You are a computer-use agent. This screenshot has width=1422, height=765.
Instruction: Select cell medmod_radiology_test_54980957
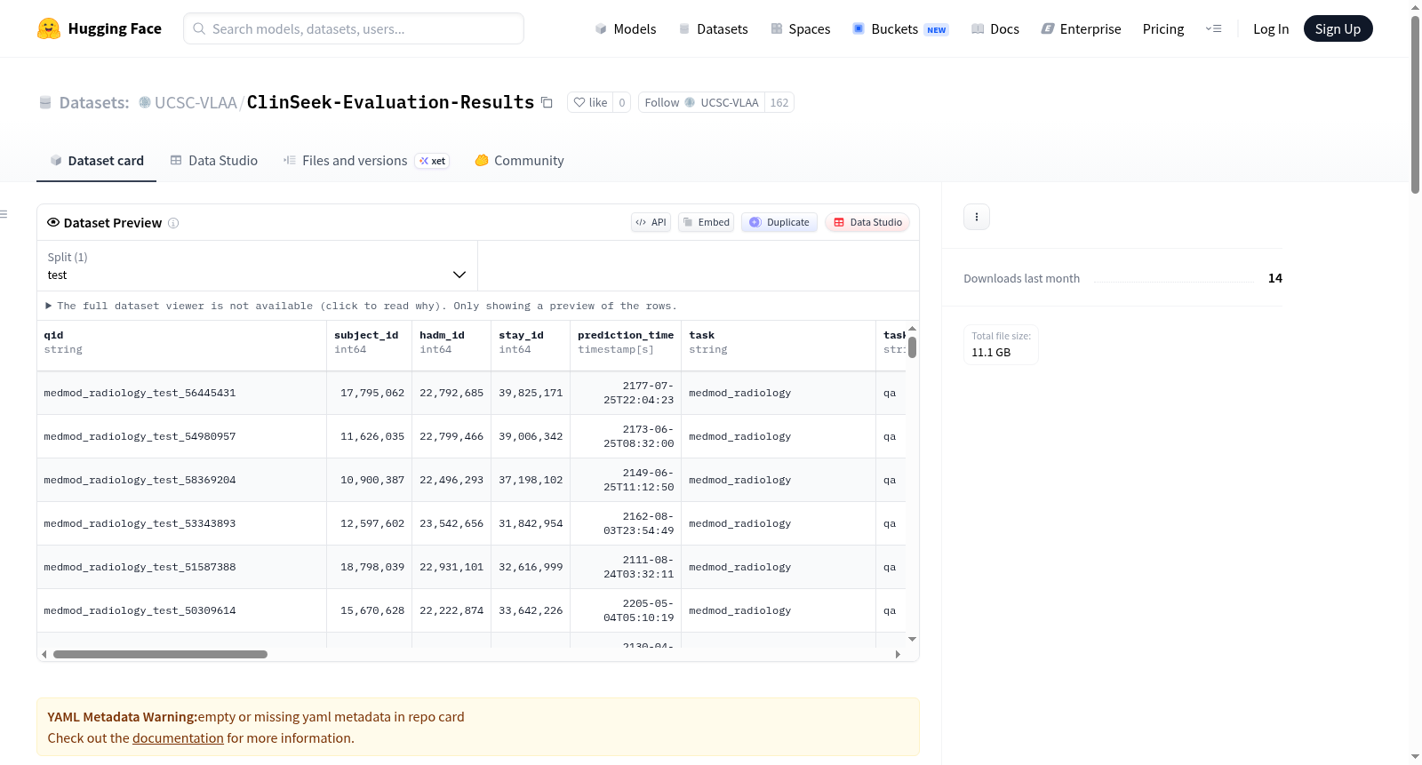point(181,436)
